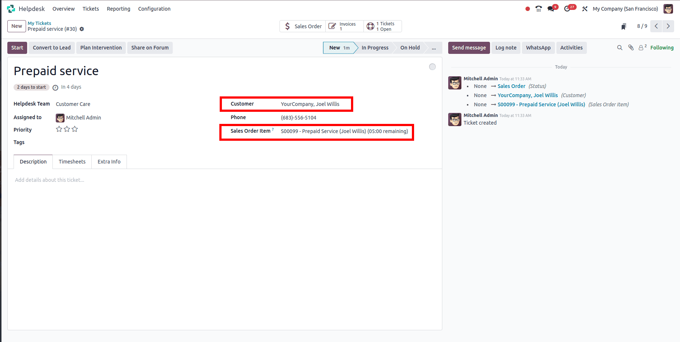Open the followers list icon
Viewport: 680px width, 342px height.
[x=641, y=48]
